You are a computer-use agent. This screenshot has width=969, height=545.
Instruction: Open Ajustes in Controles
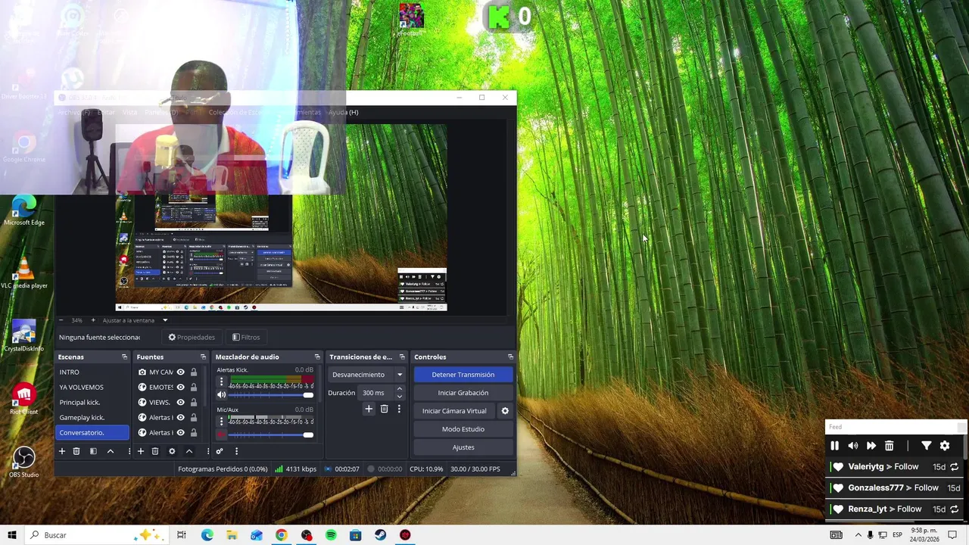pos(463,447)
